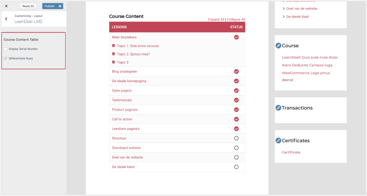The width and height of the screenshot is (367, 196).
Task: Click the edit pencil icon beside Course widget
Action: (x=278, y=45)
